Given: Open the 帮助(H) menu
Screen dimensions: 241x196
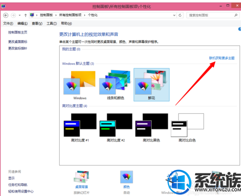Looking at the screenshot, I should tap(67, 24).
